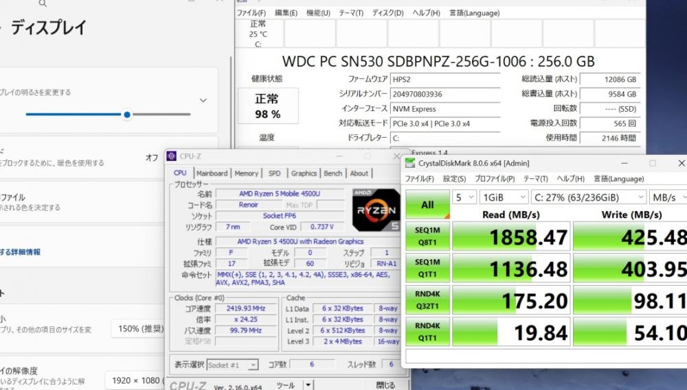This screenshot has width=687, height=390.
Task: Switch to the Memory tab in CPU-Z
Action: click(246, 173)
